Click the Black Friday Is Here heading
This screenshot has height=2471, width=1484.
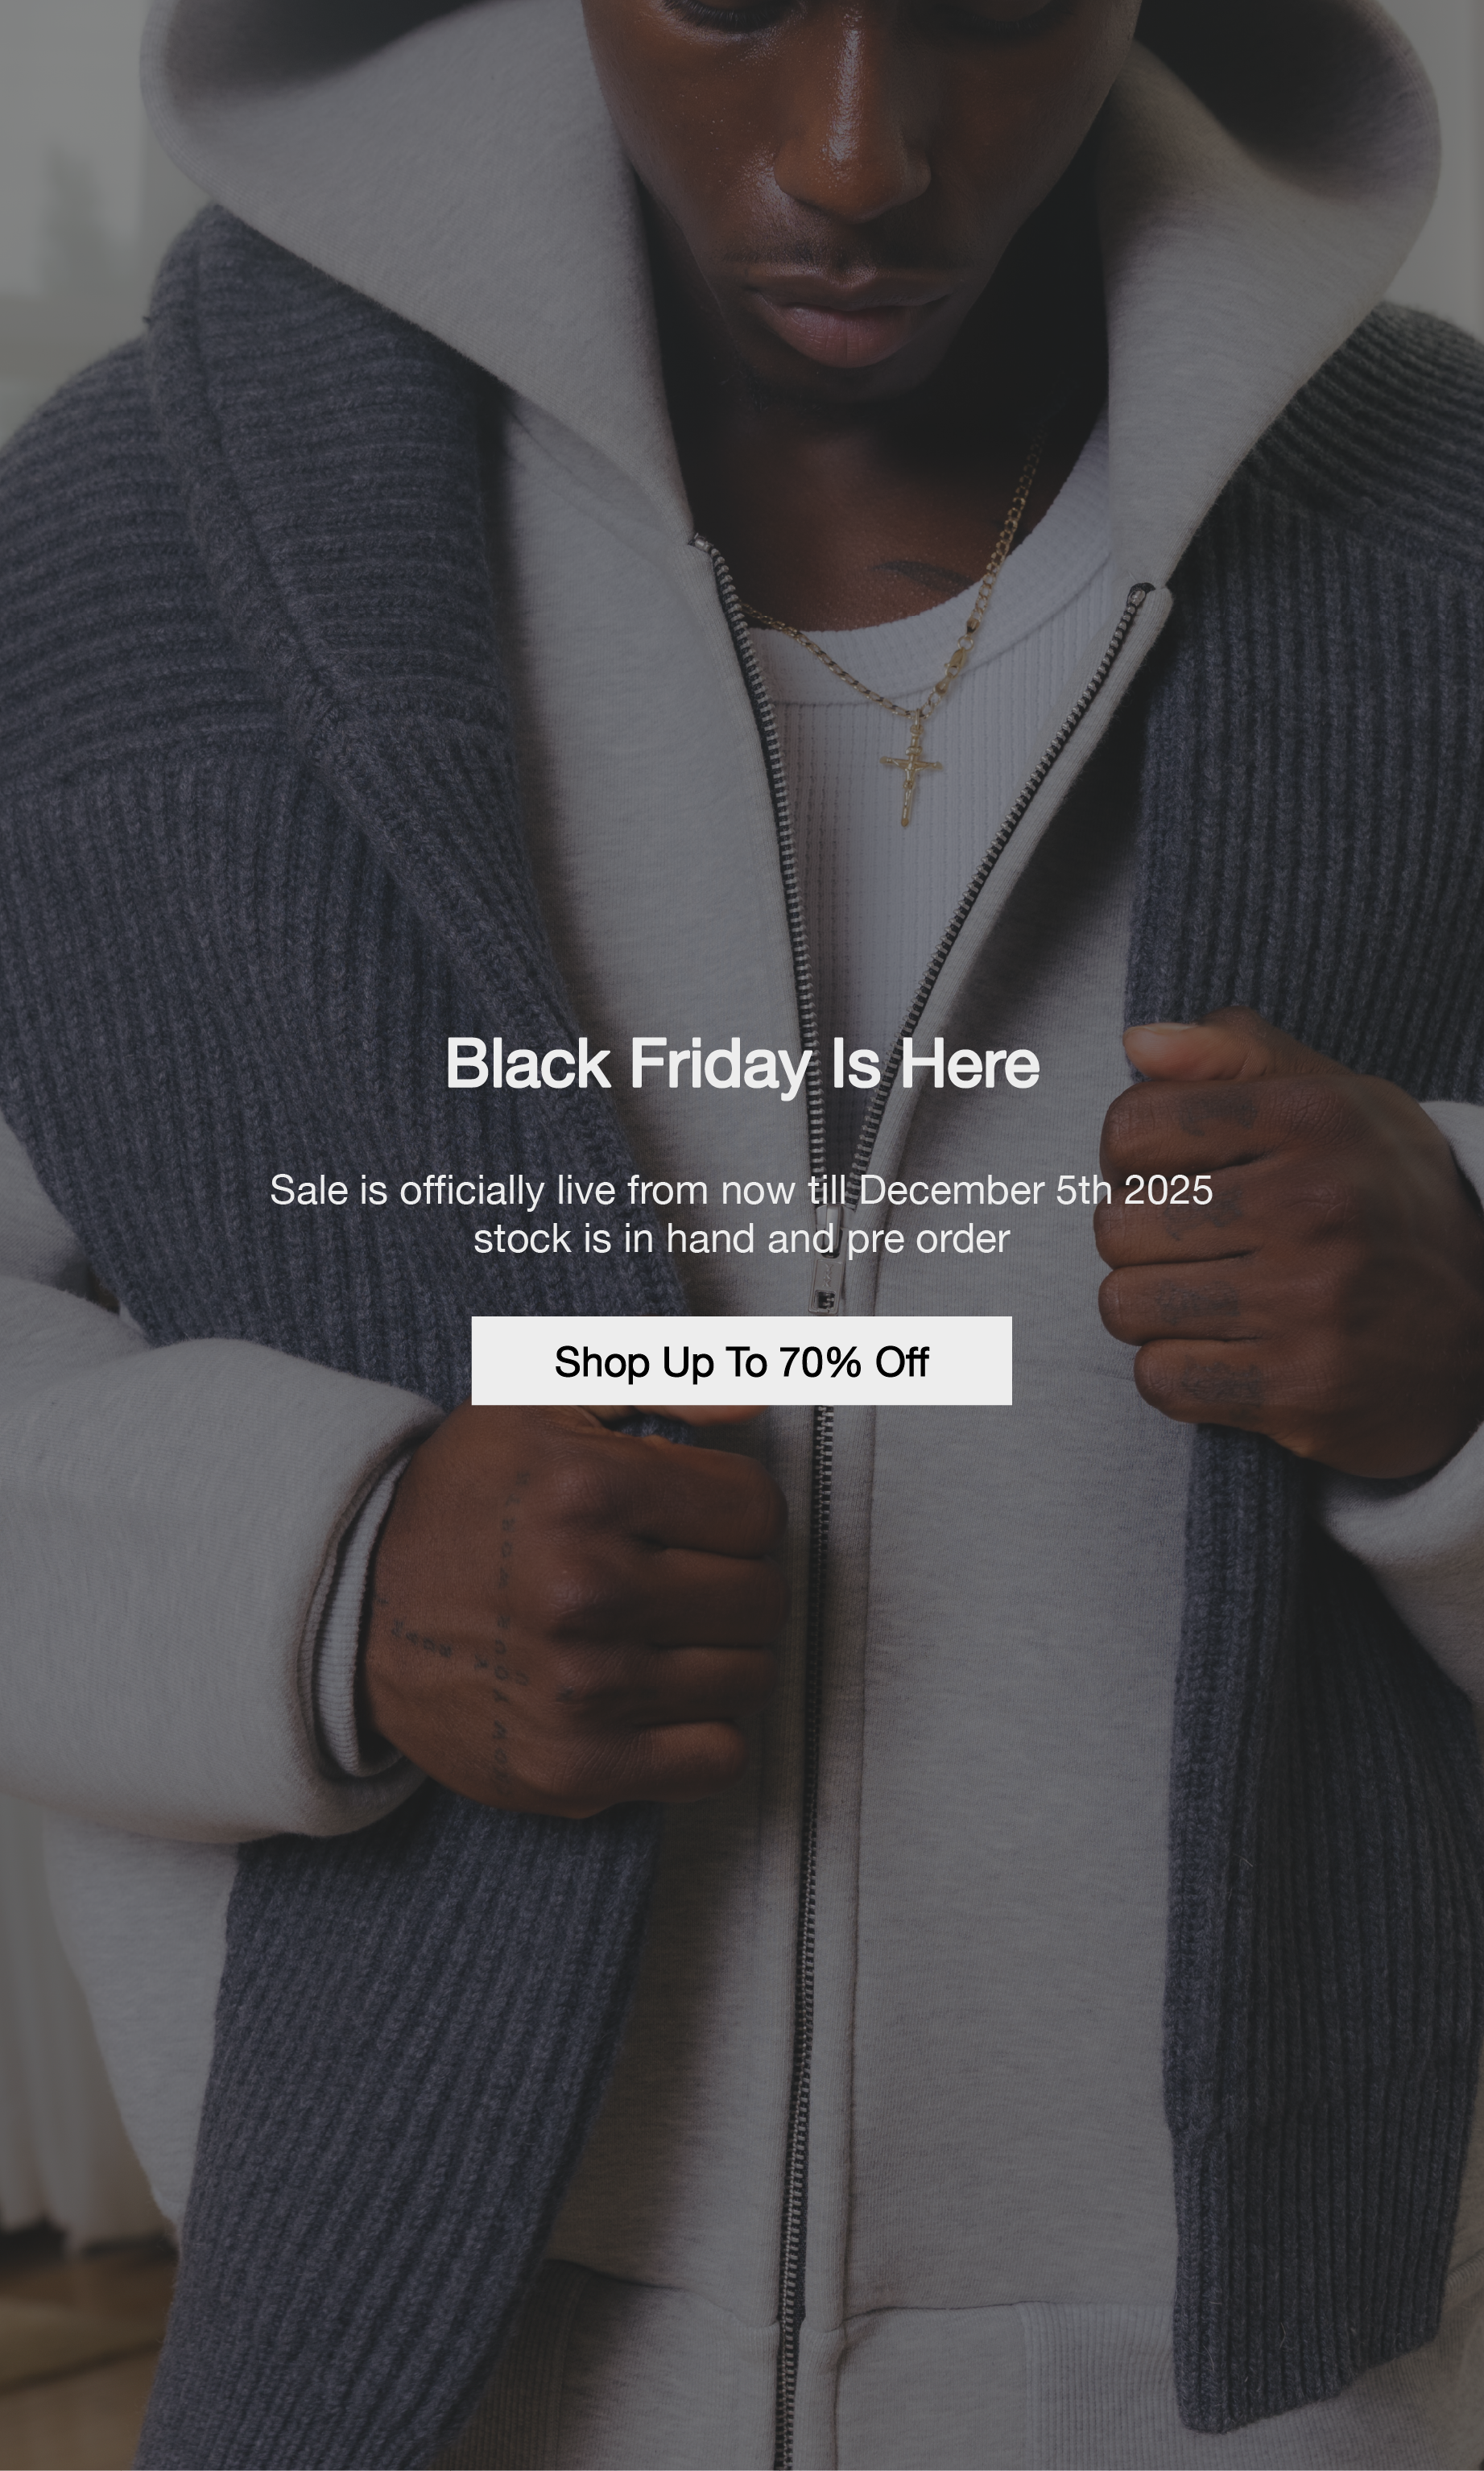(x=741, y=1063)
